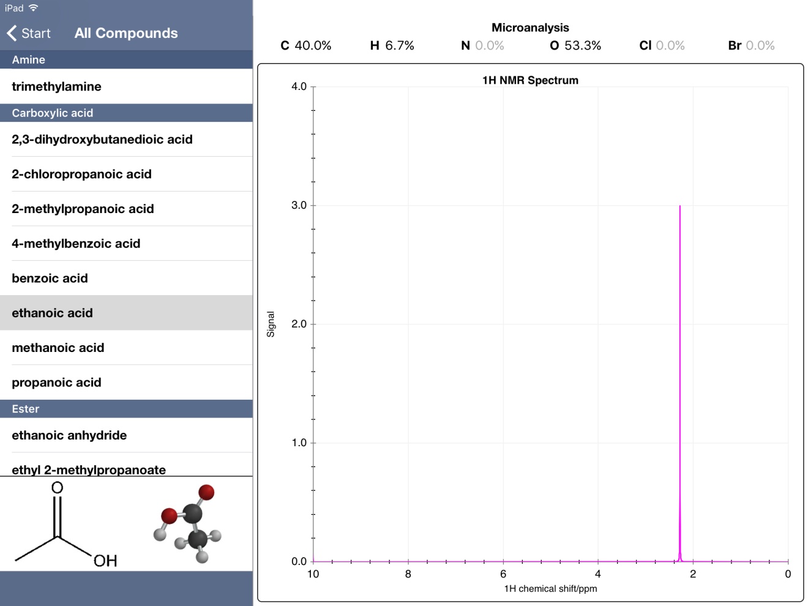Select 2-methylpropanoic acid compound

coord(83,209)
